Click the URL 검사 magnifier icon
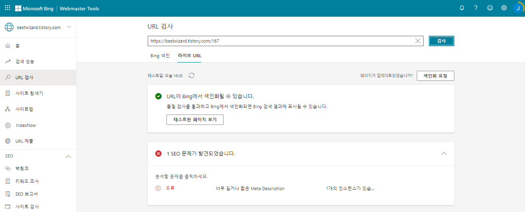Screen dimensions: 525x212 pos(8,78)
